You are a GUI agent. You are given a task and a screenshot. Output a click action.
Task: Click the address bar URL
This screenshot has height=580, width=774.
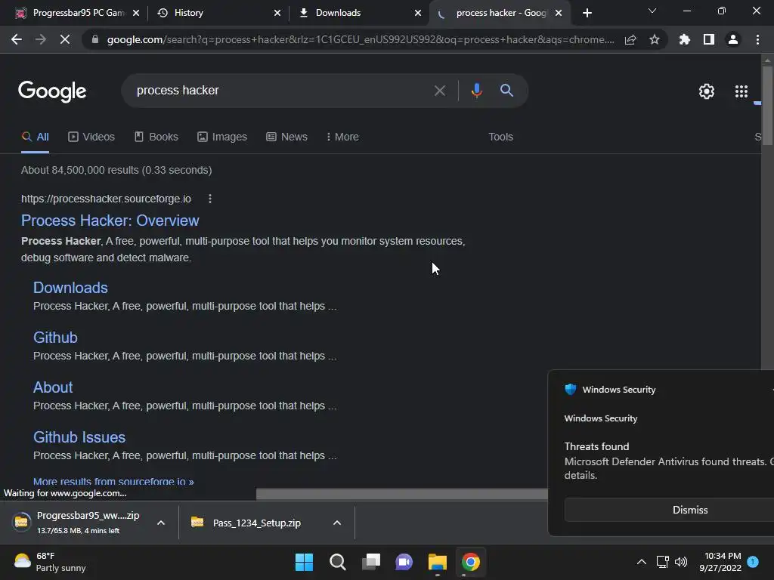coord(361,39)
